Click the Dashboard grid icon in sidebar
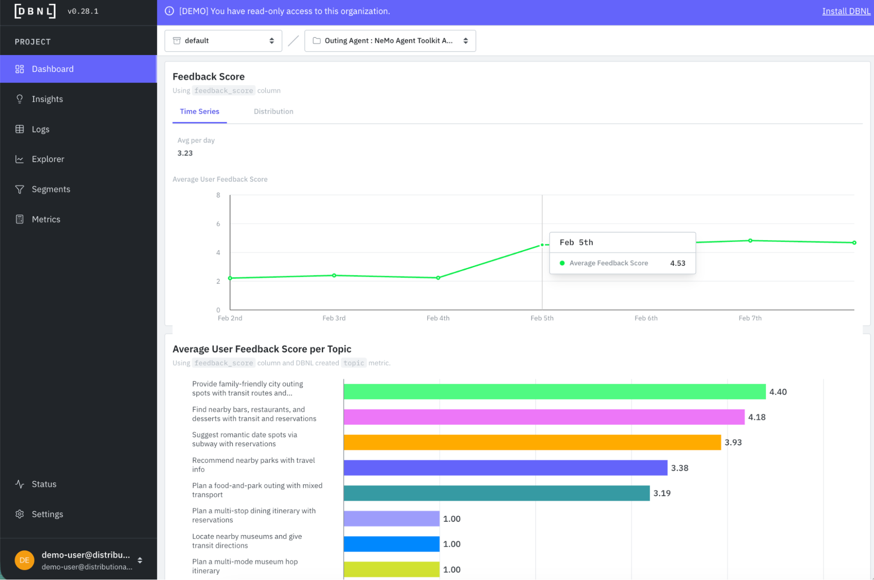This screenshot has width=874, height=580. 19,69
